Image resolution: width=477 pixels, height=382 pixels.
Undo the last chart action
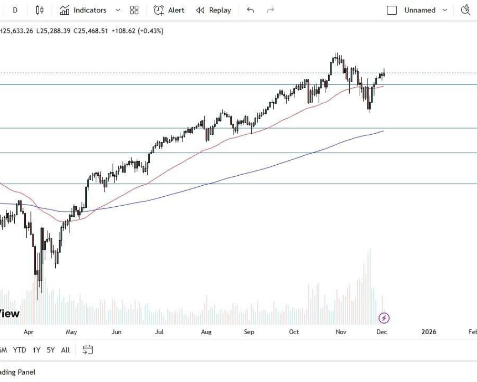pyautogui.click(x=250, y=10)
